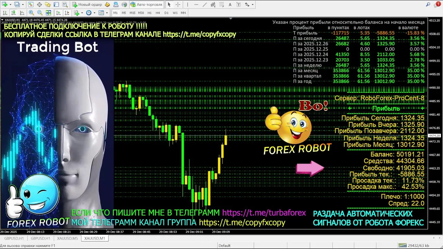Select the MN timeframe

(183, 13)
